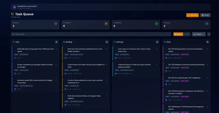This screenshot has width=219, height=113.
Task: Switch to List view
Action: [x=187, y=34]
